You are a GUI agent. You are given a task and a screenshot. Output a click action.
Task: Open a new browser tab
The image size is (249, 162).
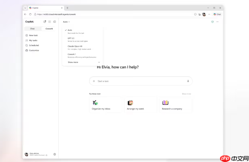67,8
